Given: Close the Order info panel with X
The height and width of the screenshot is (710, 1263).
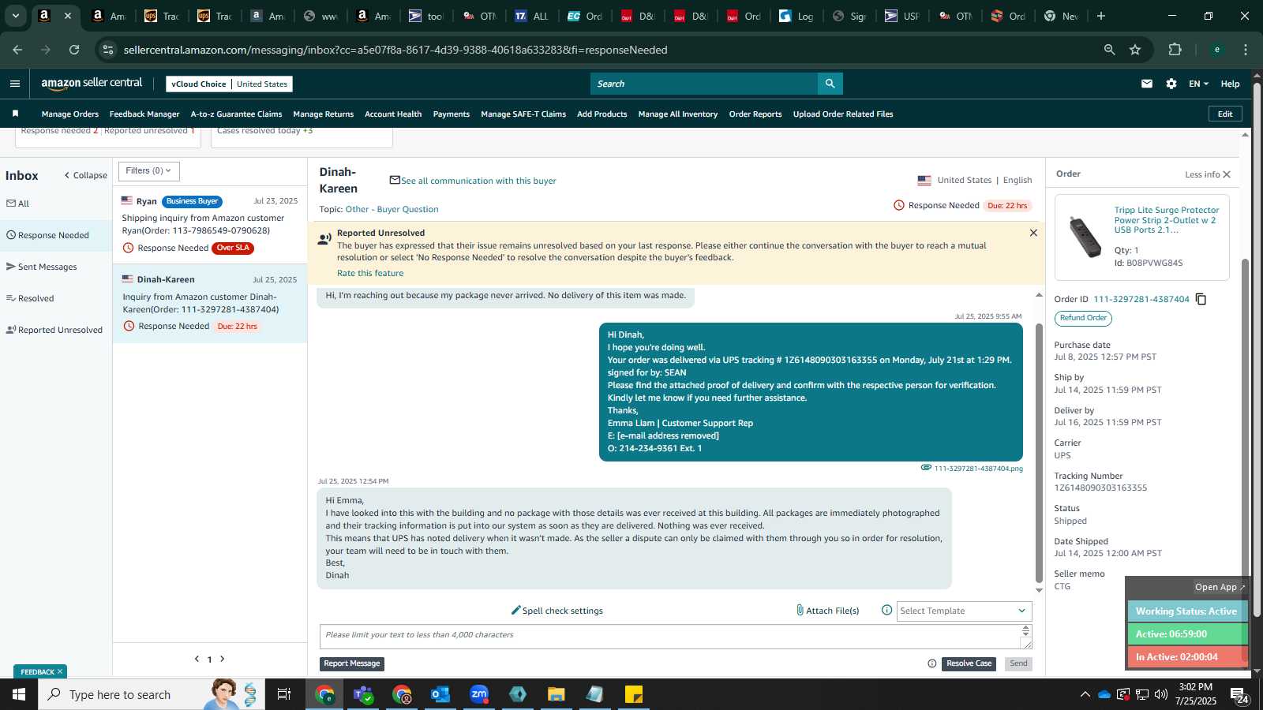Looking at the screenshot, I should (x=1227, y=174).
